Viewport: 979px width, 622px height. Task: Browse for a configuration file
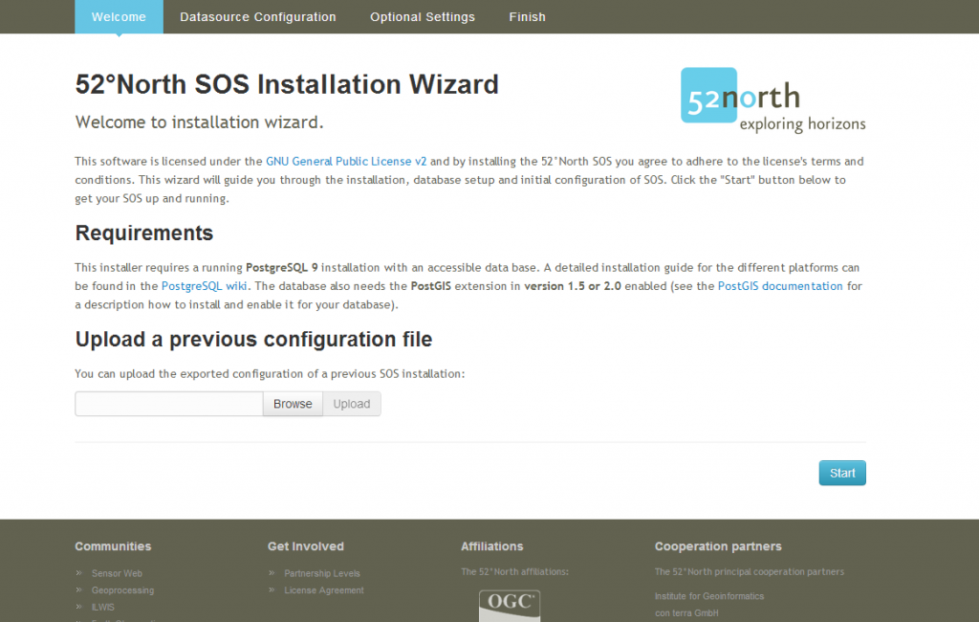pos(293,404)
